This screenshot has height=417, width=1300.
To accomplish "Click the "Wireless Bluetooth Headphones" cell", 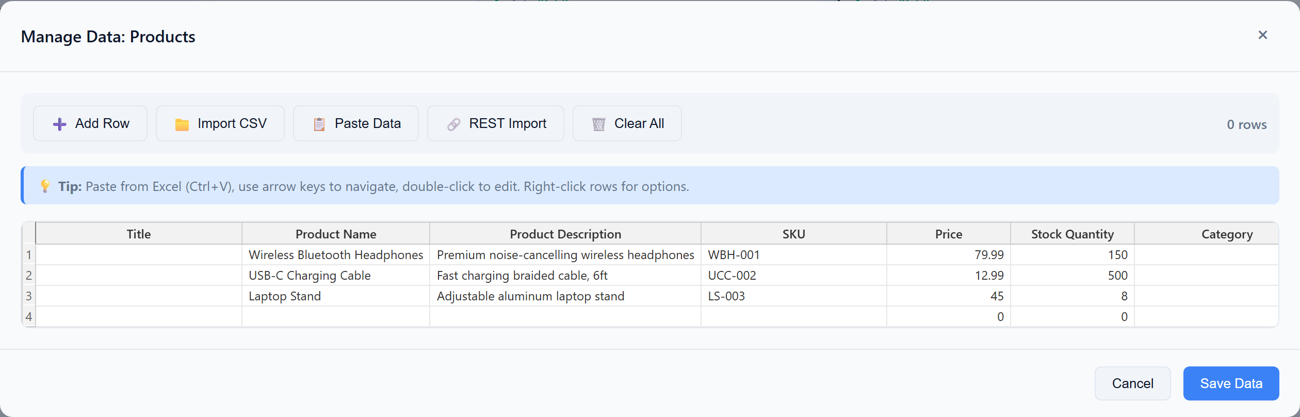I will [x=336, y=255].
